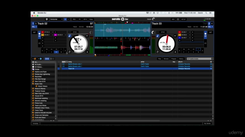Switch to the 2 deck view button

click(65, 19)
